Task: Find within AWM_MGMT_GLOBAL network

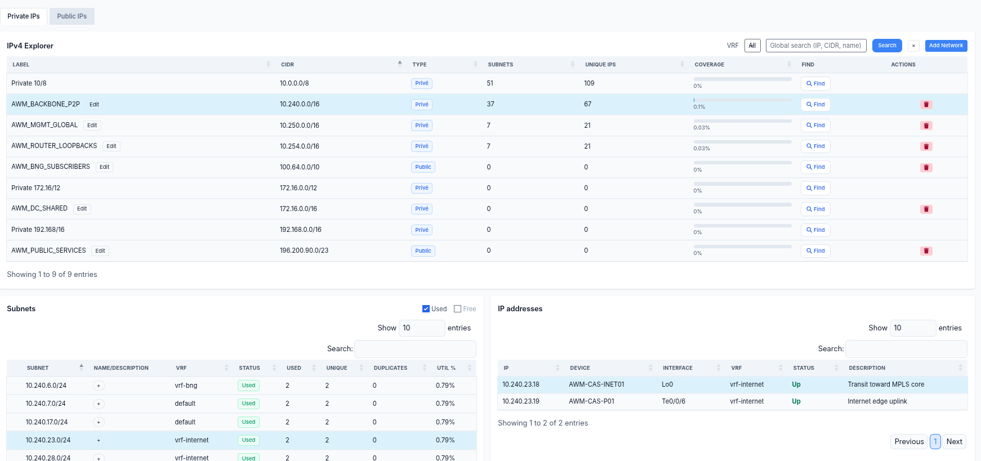Action: 815,126
